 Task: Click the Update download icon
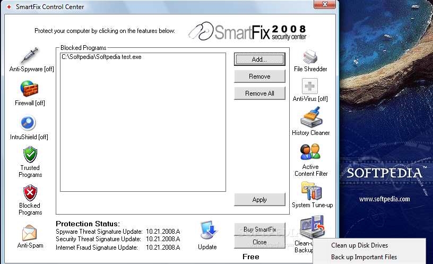pyautogui.click(x=208, y=230)
